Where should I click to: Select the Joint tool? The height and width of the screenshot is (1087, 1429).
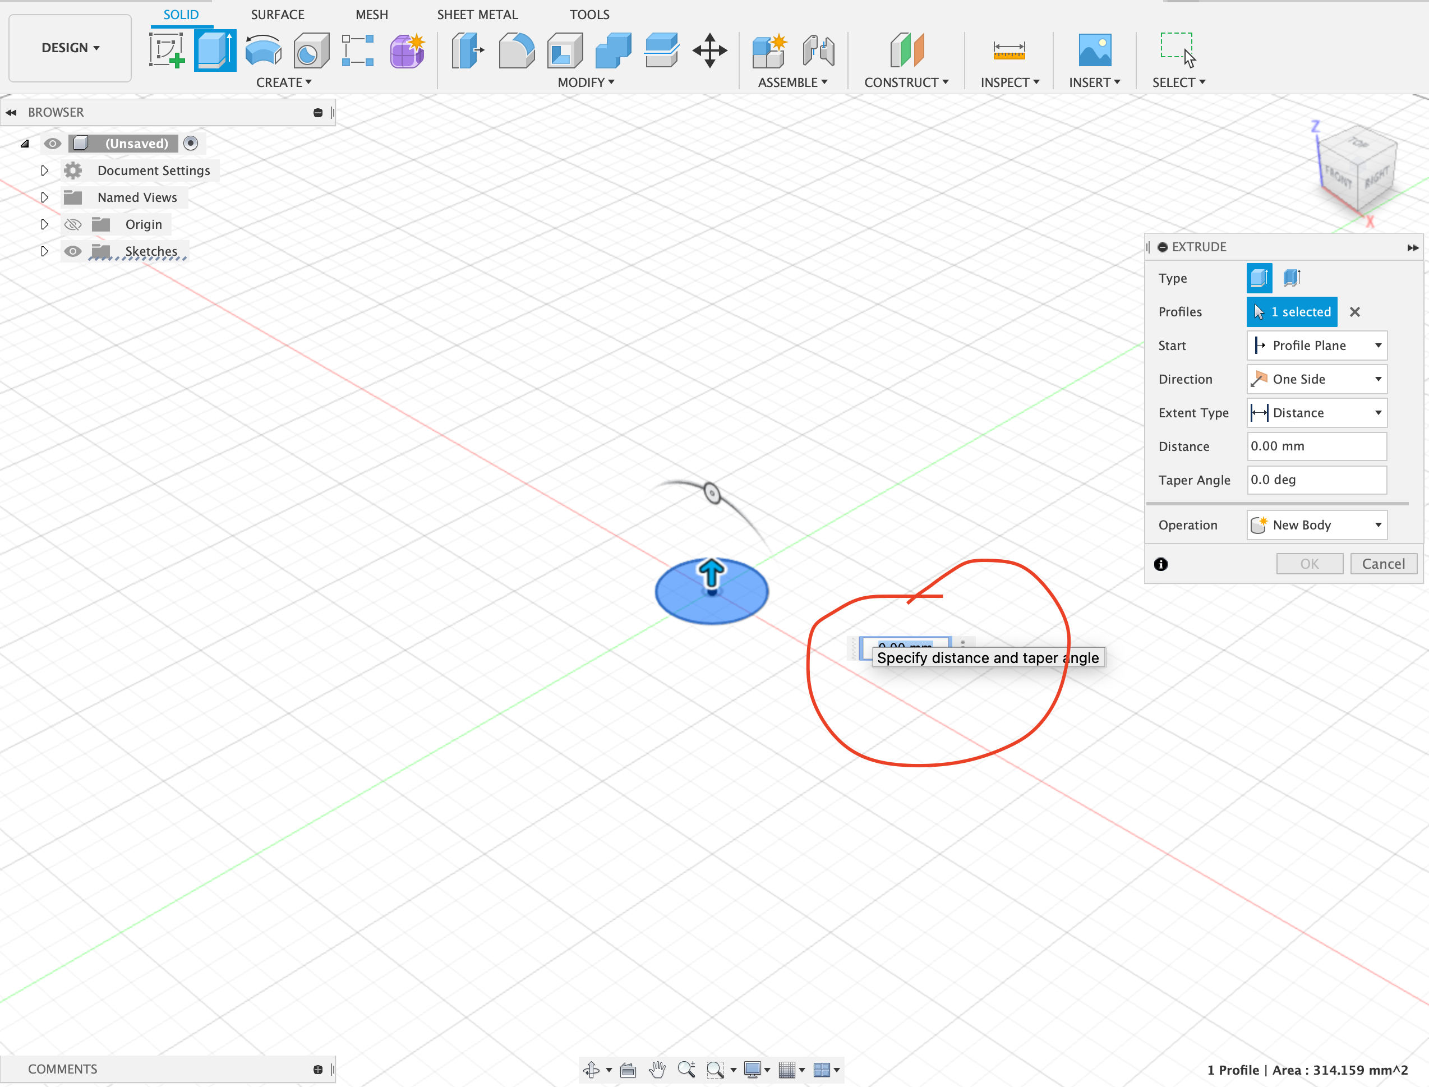(818, 50)
